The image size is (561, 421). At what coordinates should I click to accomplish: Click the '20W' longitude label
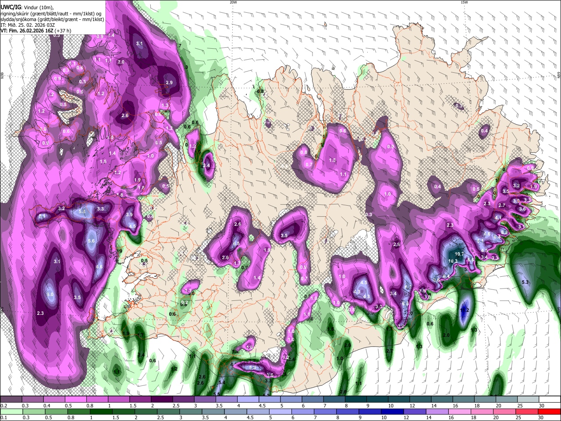[233, 2]
